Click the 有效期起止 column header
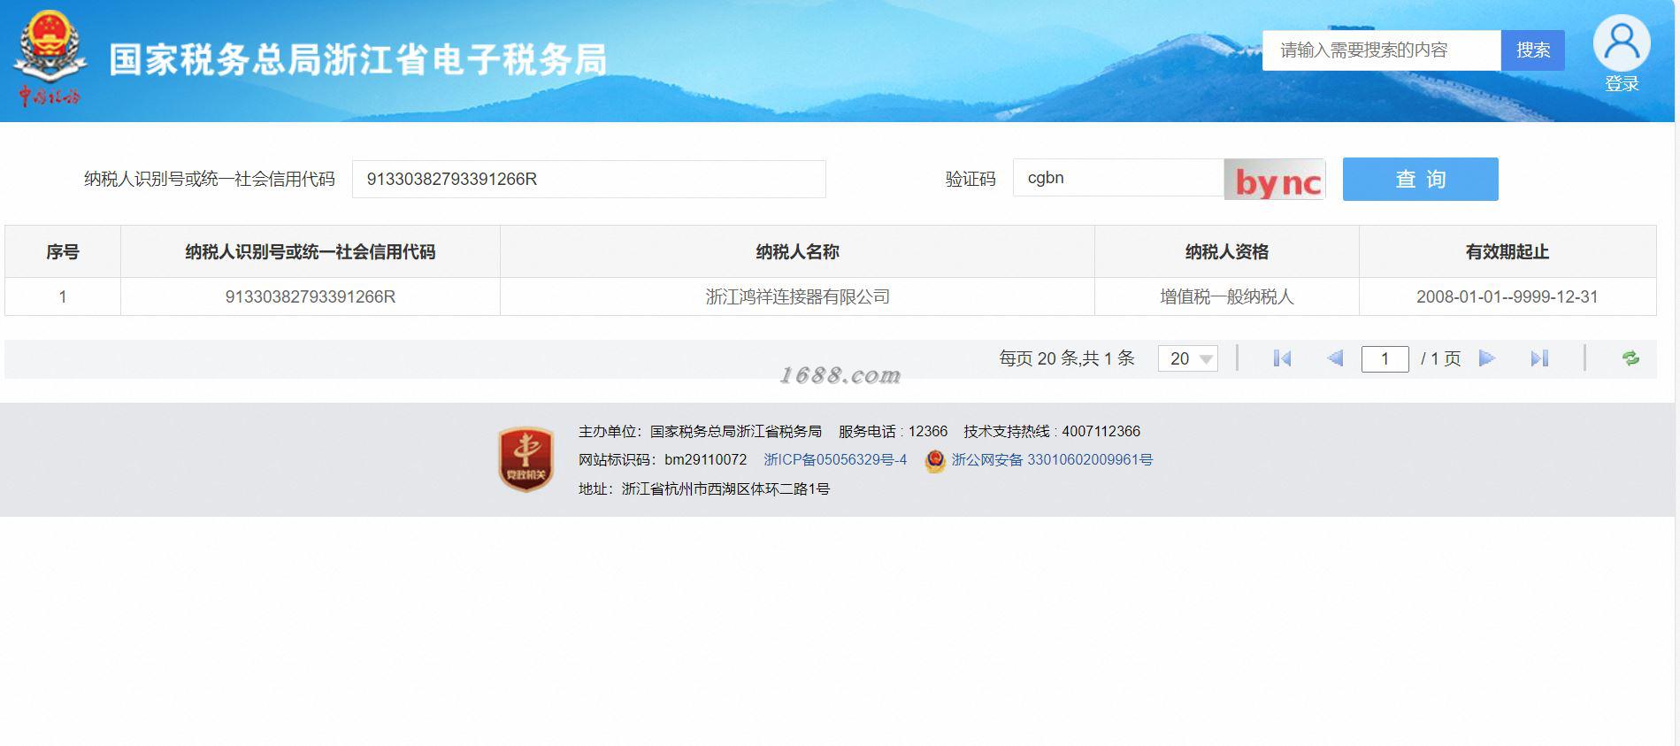The image size is (1680, 746). point(1507,252)
